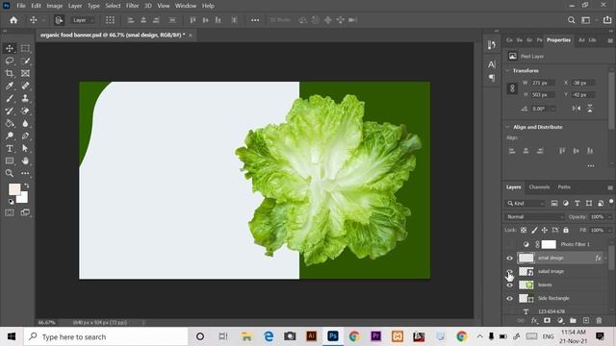Add a layer mask button
Viewport: 616px width, 346px height.
pyautogui.click(x=547, y=320)
